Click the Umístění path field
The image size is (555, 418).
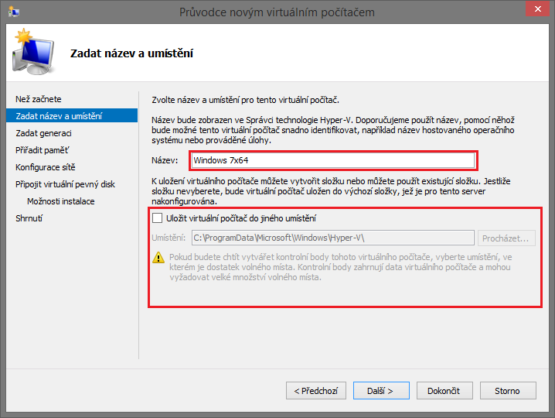(332, 238)
